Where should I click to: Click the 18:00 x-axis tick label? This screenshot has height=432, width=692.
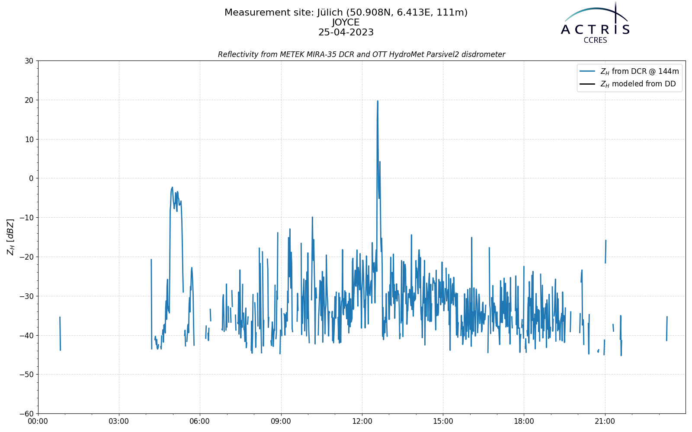(x=524, y=421)
